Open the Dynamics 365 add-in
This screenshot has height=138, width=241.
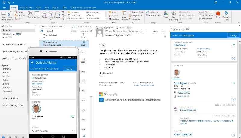[x=227, y=16]
